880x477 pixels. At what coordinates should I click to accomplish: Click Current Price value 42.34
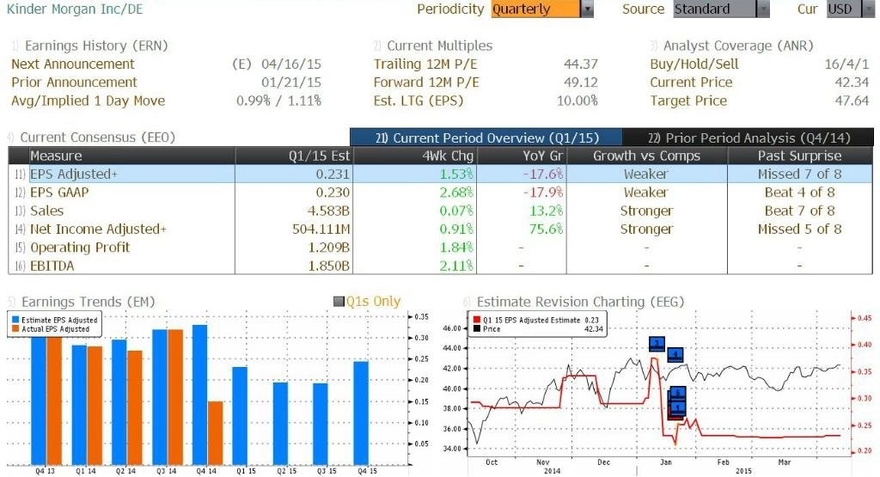[852, 83]
